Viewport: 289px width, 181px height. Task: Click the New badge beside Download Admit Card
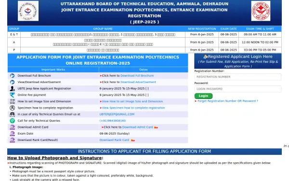pos(156,127)
